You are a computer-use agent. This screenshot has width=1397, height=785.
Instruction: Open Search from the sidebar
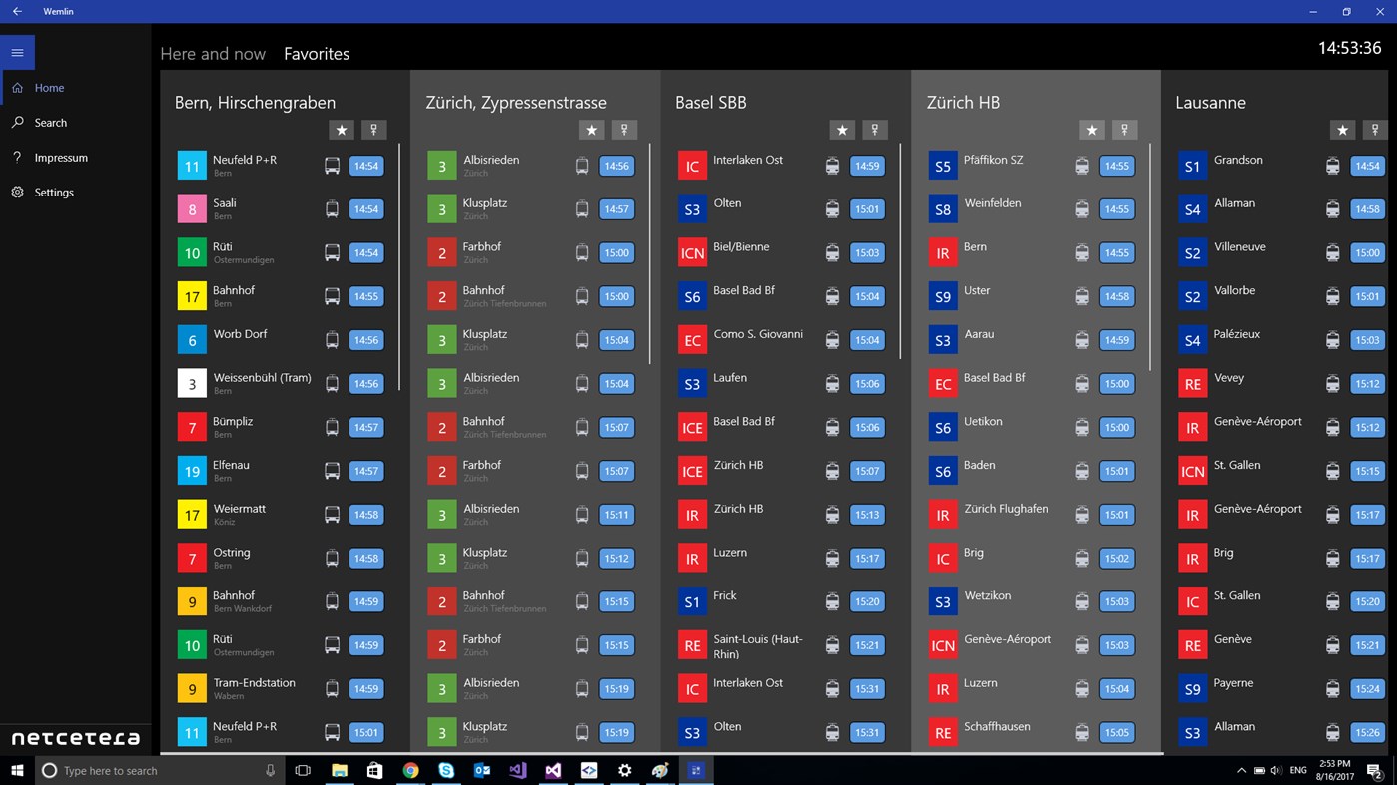coord(16,122)
